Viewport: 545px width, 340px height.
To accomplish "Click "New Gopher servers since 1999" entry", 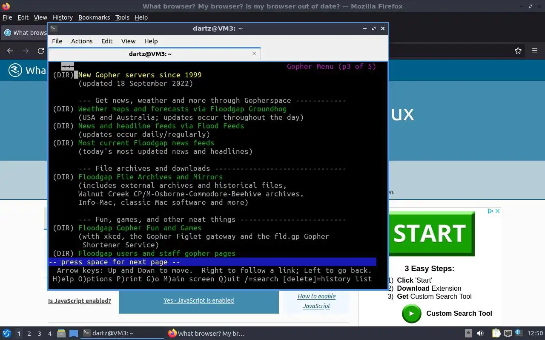I will (x=140, y=75).
